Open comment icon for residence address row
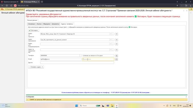 point(116,40)
